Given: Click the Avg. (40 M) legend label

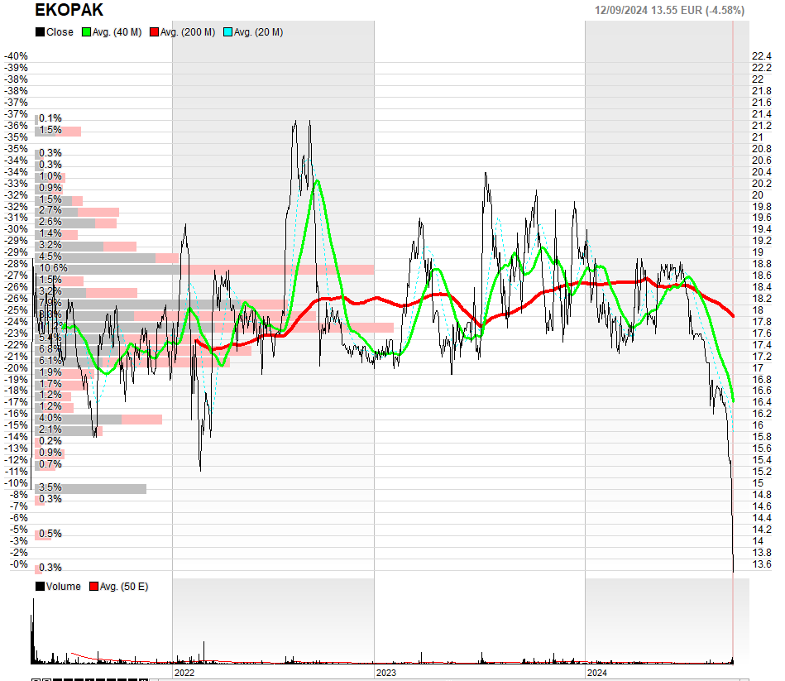Looking at the screenshot, I should 117,32.
